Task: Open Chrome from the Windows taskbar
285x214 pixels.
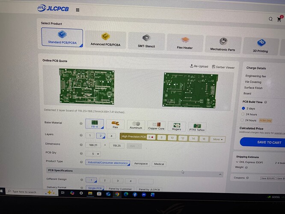Action: point(117,194)
